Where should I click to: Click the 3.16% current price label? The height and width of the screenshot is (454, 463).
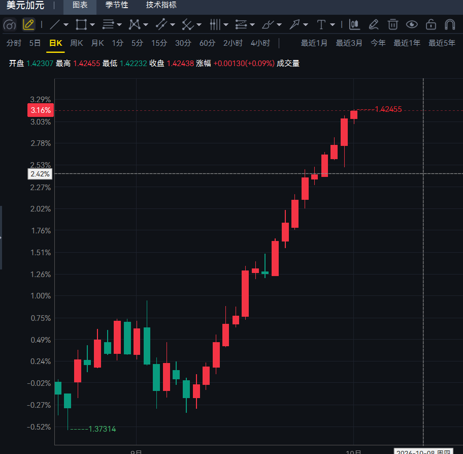click(41, 110)
